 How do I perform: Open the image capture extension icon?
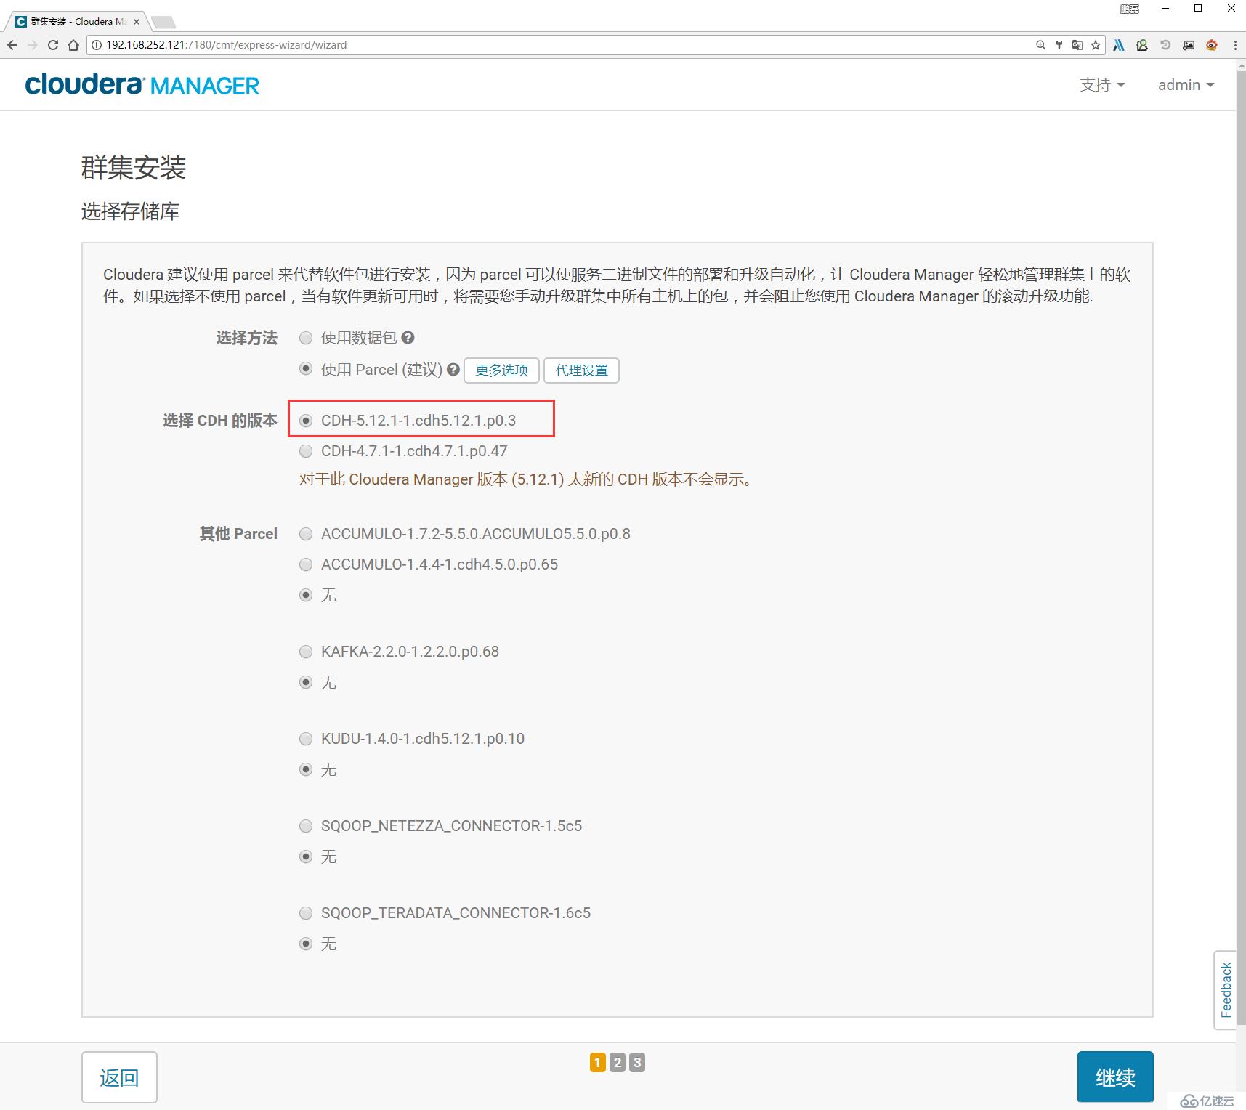tap(1189, 45)
